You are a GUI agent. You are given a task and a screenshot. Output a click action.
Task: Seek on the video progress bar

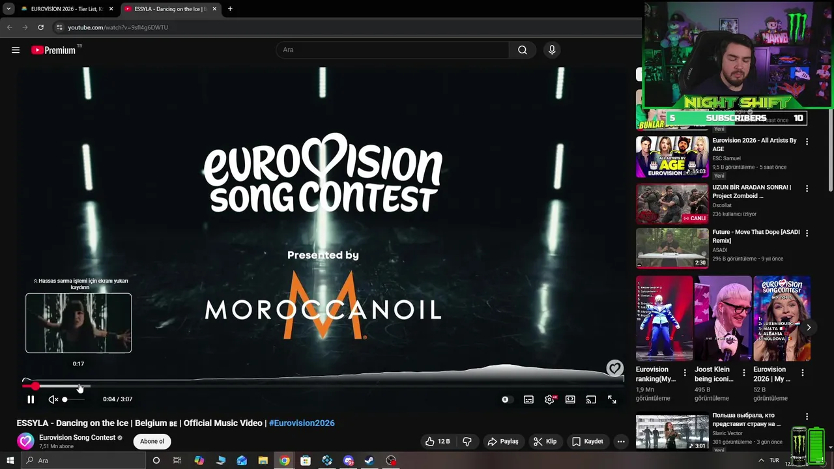click(323, 386)
